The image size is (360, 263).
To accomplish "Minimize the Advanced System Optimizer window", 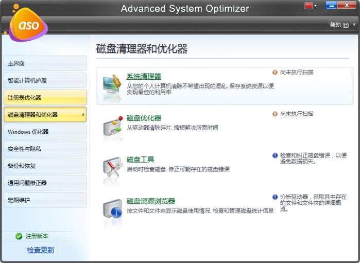I will point(331,5).
